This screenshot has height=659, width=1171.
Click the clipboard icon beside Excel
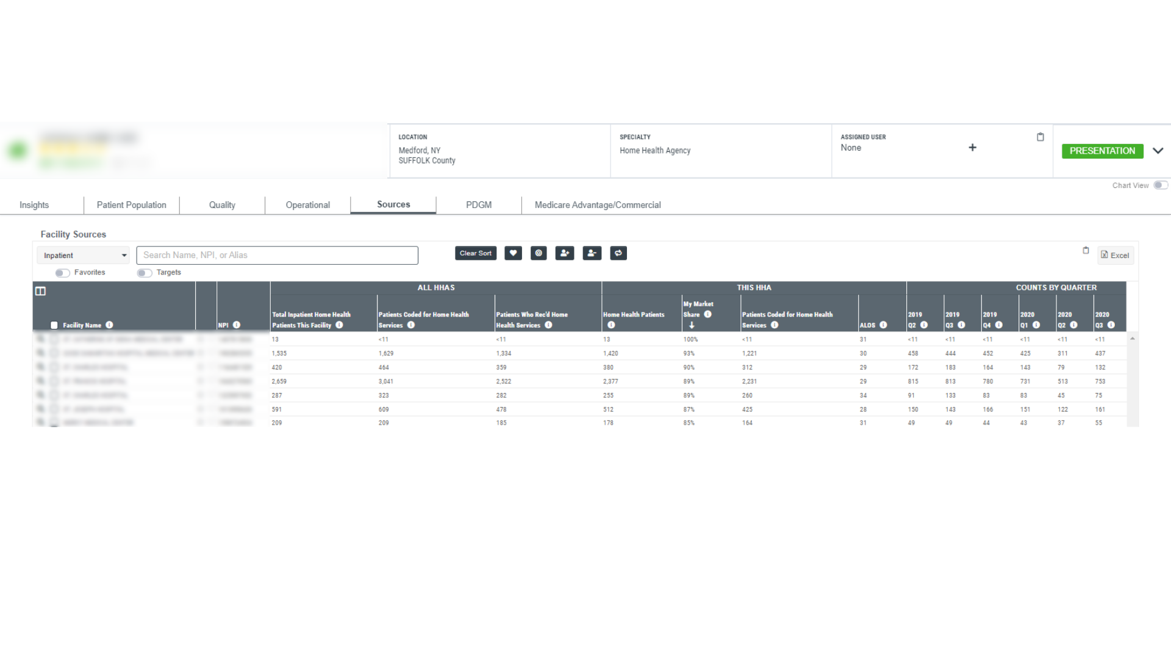(1086, 250)
